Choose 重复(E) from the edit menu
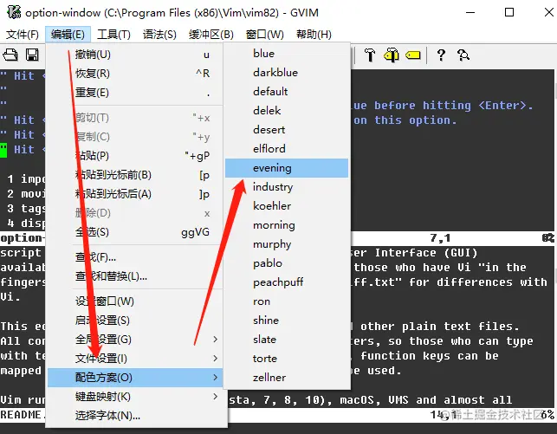This screenshot has height=434, width=557. click(x=135, y=93)
